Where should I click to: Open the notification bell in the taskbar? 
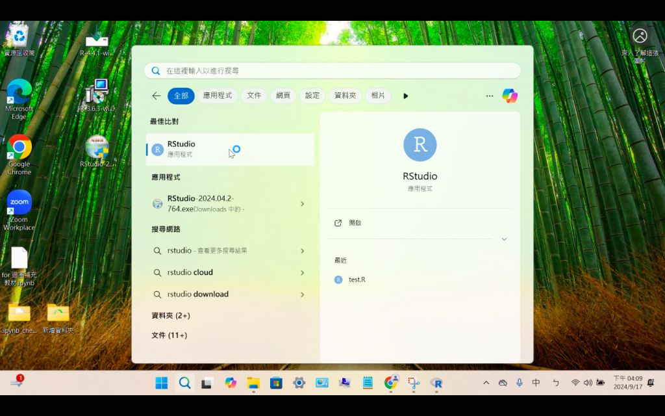pyautogui.click(x=651, y=383)
